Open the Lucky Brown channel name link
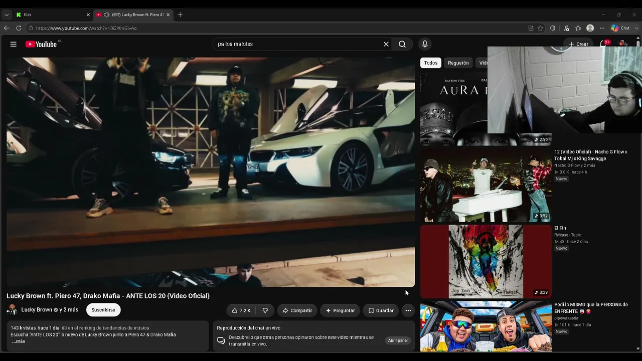Image resolution: width=642 pixels, height=361 pixels. (37, 310)
